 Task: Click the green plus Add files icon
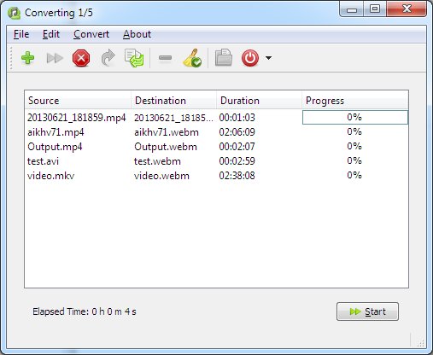28,58
